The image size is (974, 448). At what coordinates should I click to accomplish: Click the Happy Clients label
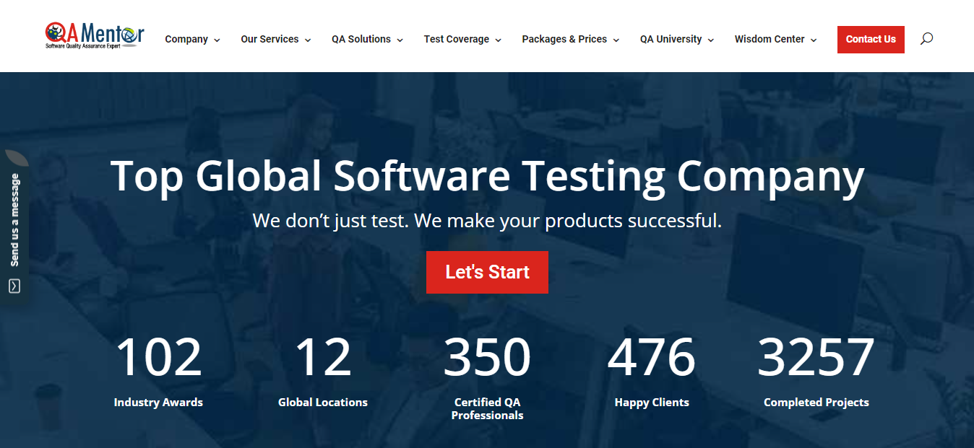pyautogui.click(x=652, y=403)
